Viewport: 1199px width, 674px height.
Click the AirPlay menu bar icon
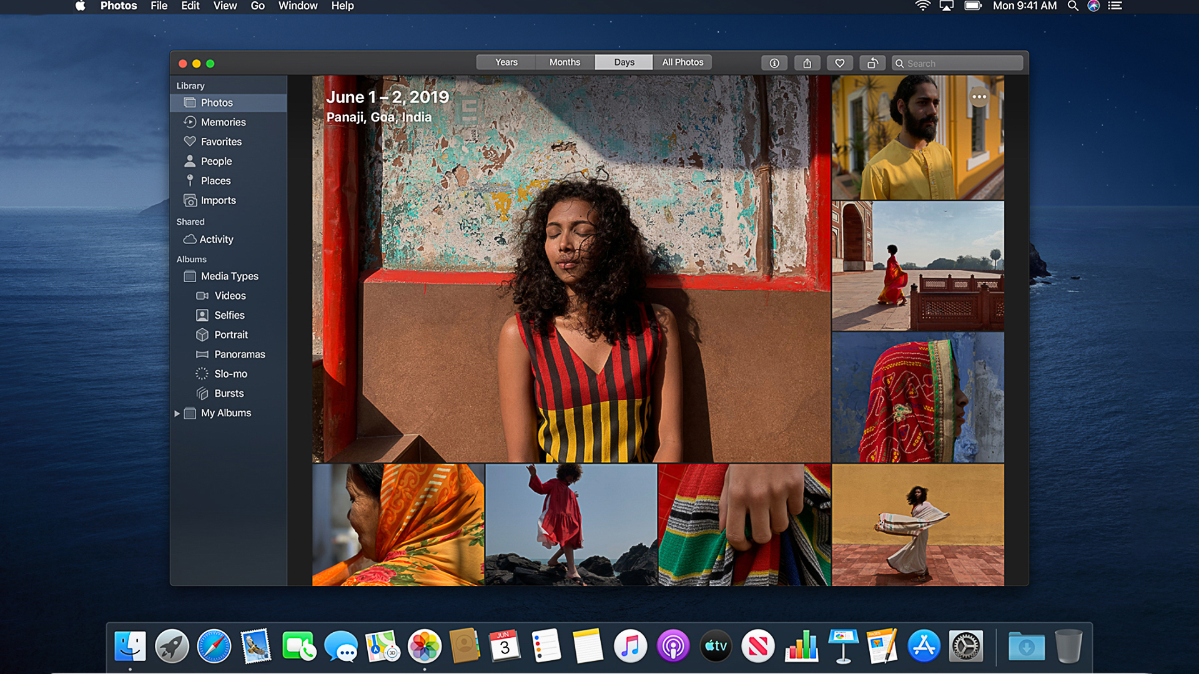tap(947, 6)
